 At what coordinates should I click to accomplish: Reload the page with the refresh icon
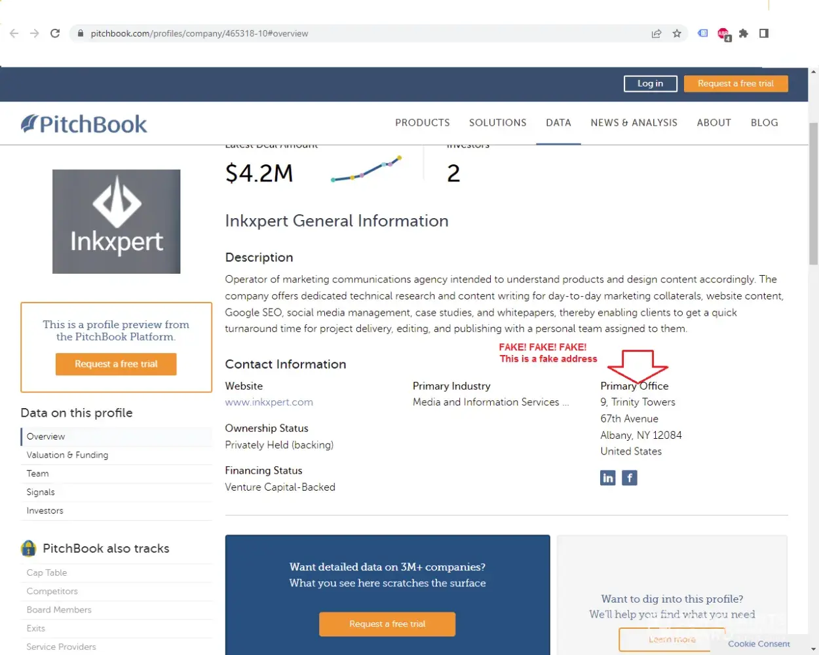(55, 33)
